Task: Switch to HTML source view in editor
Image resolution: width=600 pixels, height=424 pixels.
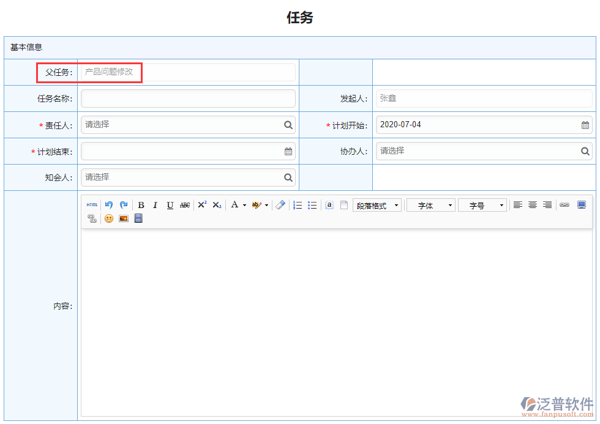Action: coord(92,204)
